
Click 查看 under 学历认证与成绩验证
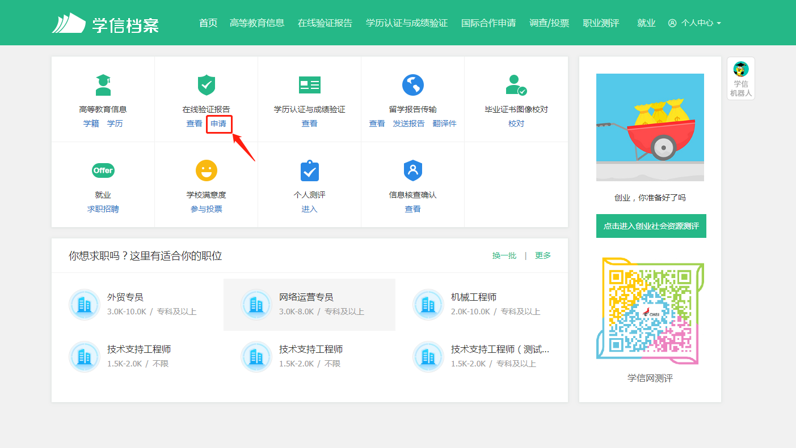309,123
